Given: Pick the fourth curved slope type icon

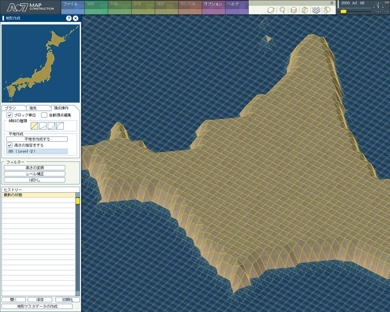Looking at the screenshot, I should point(60,126).
